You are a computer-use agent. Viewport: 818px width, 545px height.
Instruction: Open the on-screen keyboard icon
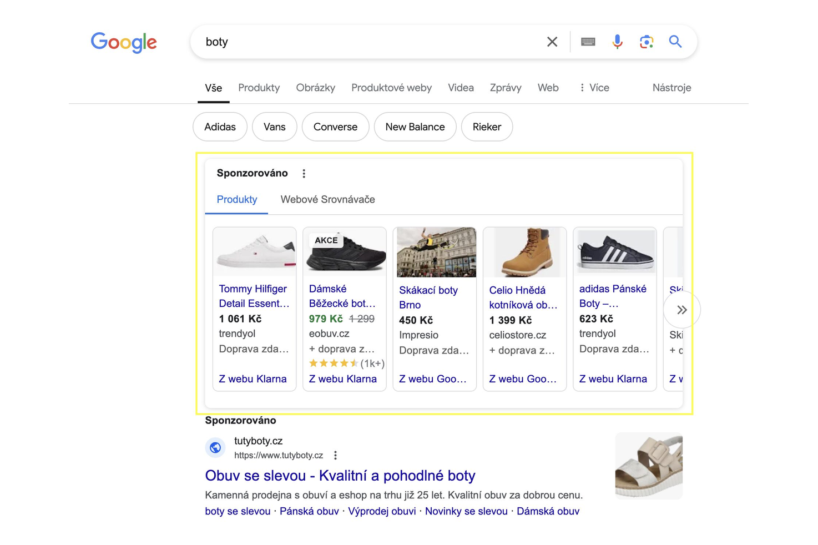click(588, 42)
